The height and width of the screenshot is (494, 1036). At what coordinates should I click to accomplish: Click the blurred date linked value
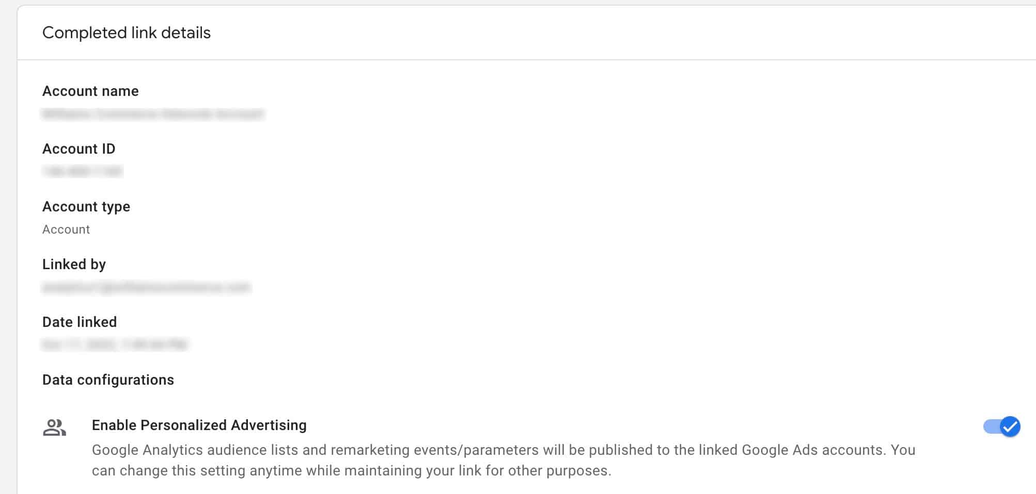115,344
